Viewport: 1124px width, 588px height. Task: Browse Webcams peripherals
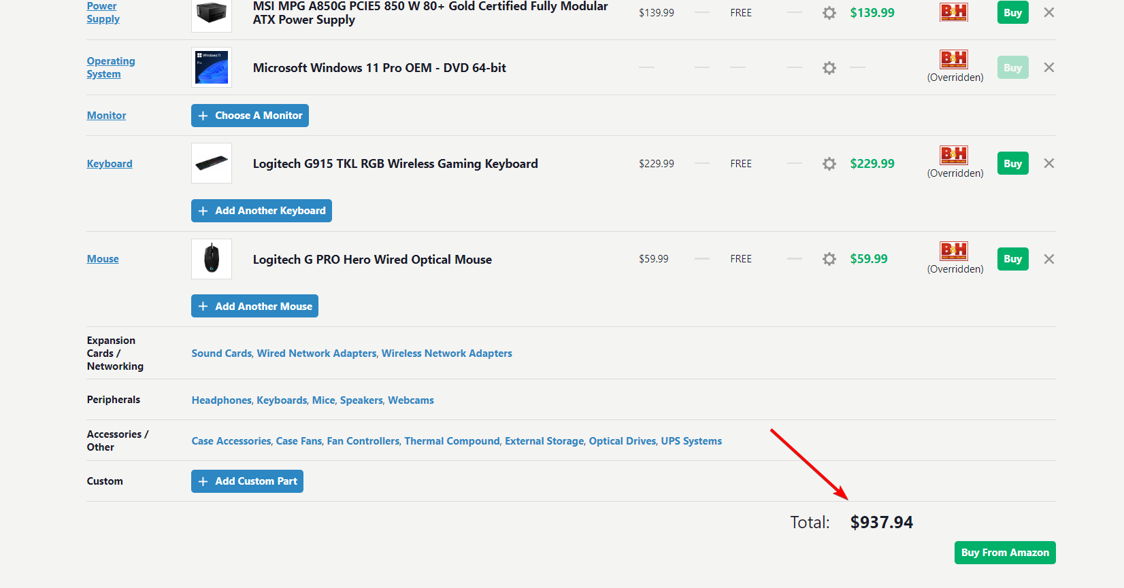411,400
